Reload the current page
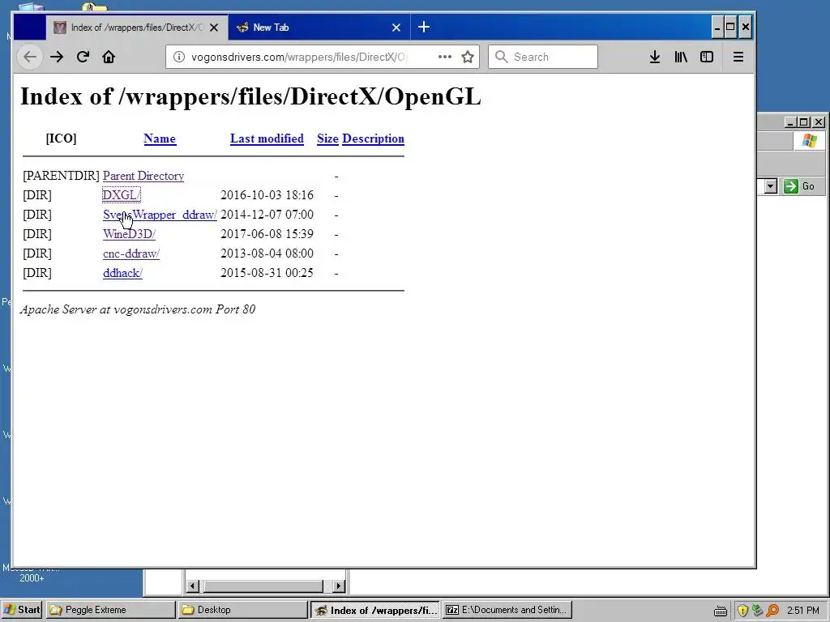Screen dimensions: 830x622 (x=83, y=57)
